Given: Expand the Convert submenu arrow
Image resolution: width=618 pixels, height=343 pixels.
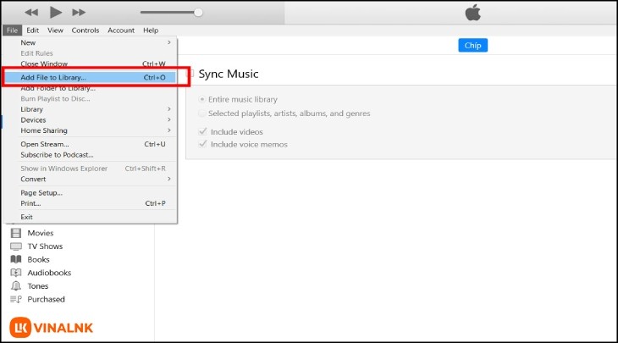Looking at the screenshot, I should (168, 179).
